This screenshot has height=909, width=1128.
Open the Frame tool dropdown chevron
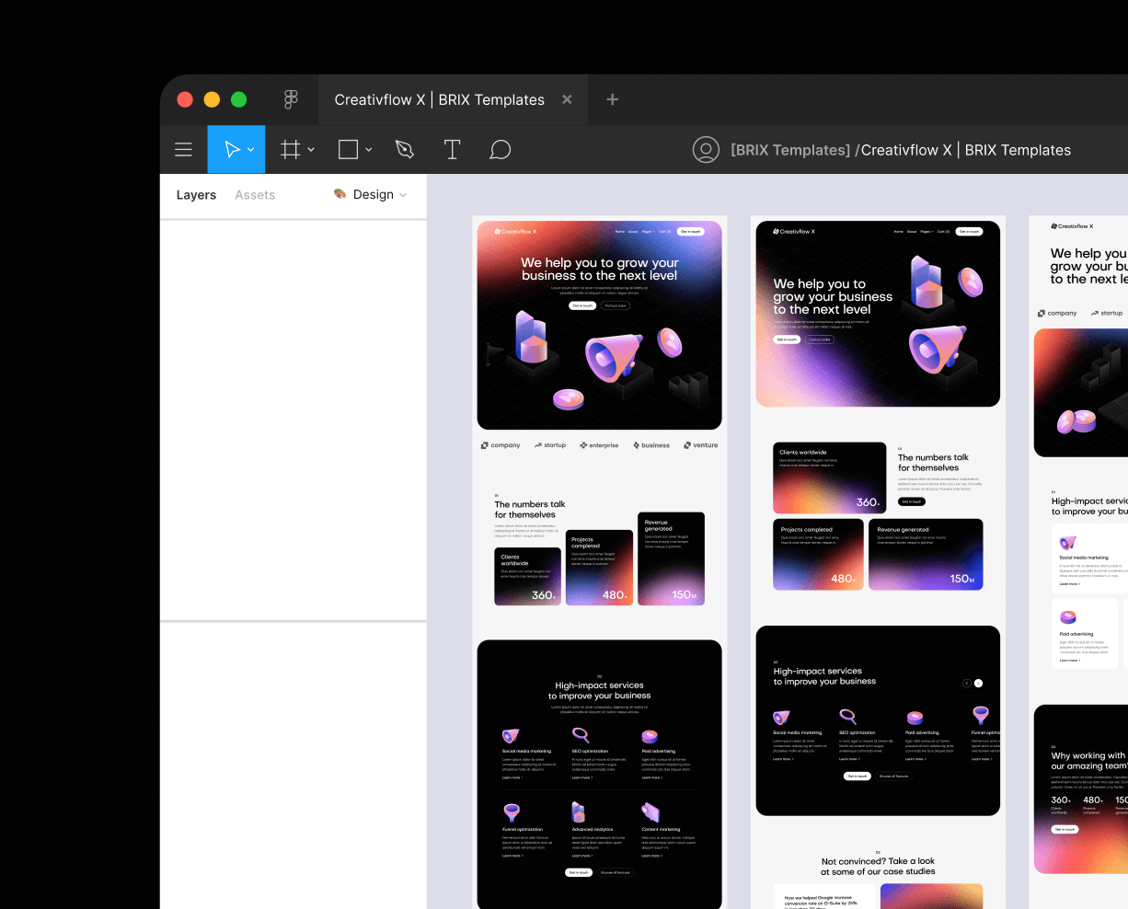310,149
